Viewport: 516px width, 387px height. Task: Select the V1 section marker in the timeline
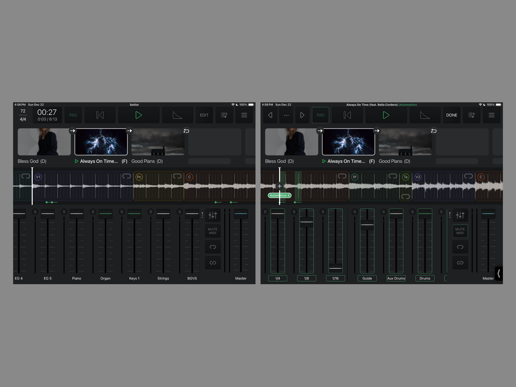tap(38, 177)
